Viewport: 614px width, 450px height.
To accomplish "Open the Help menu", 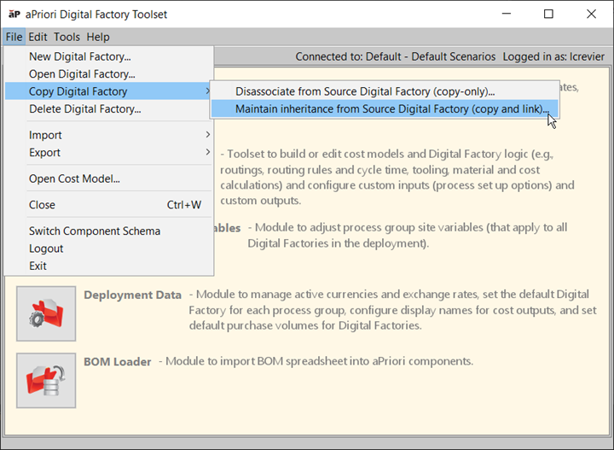I will 98,37.
